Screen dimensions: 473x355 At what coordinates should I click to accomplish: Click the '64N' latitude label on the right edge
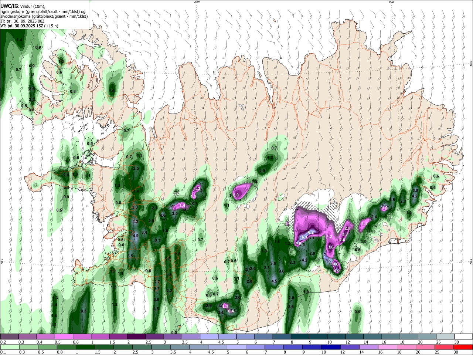471,261
